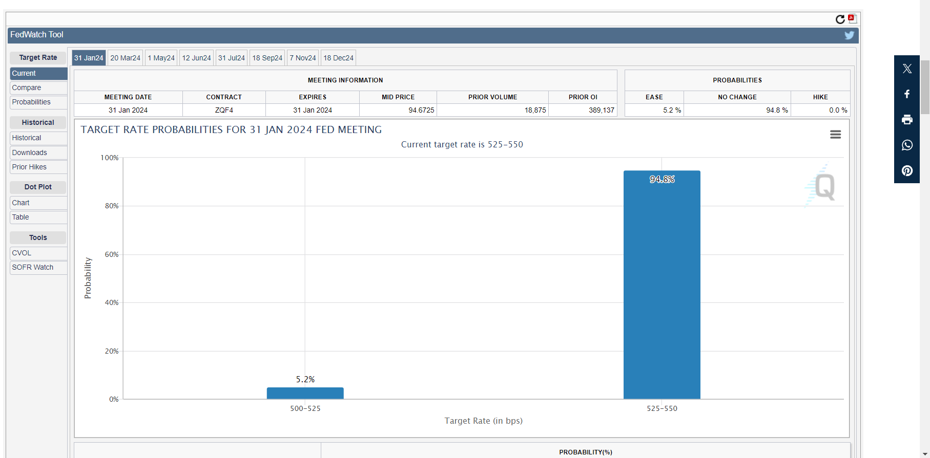
Task: Click the Twitter bird icon in FedWatch header
Action: tap(849, 35)
